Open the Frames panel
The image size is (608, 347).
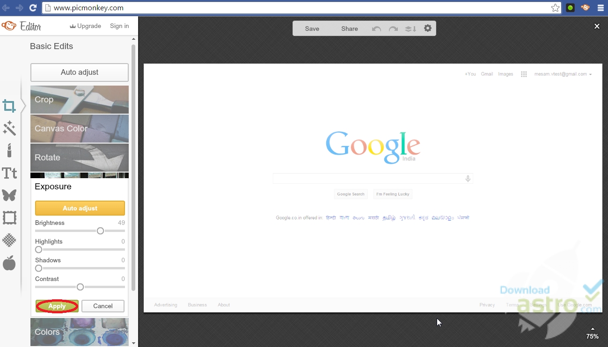pos(9,217)
